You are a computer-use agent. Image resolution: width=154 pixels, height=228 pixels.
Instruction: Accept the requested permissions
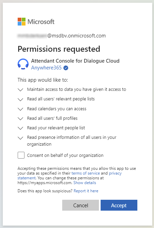pyautogui.click(x=119, y=205)
